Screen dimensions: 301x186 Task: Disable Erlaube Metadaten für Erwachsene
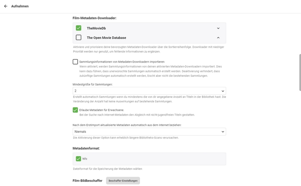(x=75, y=110)
